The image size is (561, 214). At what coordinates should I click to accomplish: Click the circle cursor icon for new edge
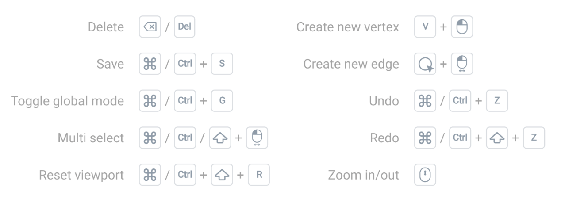[x=425, y=64]
